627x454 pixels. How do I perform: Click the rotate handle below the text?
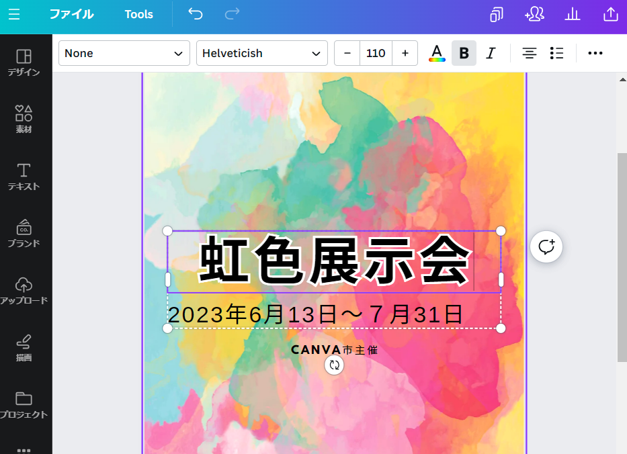[334, 365]
